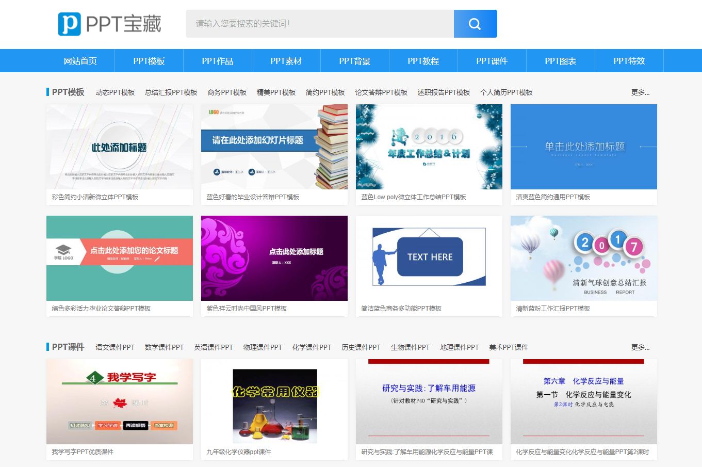Open the 数学课件PPT category link

165,347
